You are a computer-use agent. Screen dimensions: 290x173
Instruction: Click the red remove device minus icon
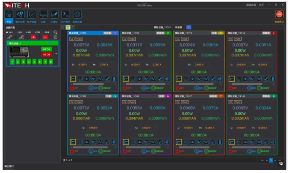(45, 37)
